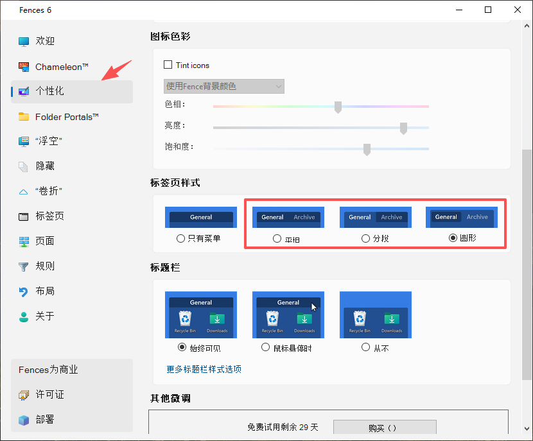Click the 从不 title bar preview
This screenshot has height=441, width=533.
coord(376,315)
